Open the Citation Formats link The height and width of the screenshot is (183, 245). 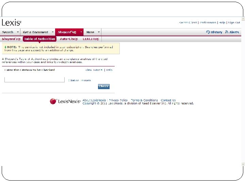[80, 80]
